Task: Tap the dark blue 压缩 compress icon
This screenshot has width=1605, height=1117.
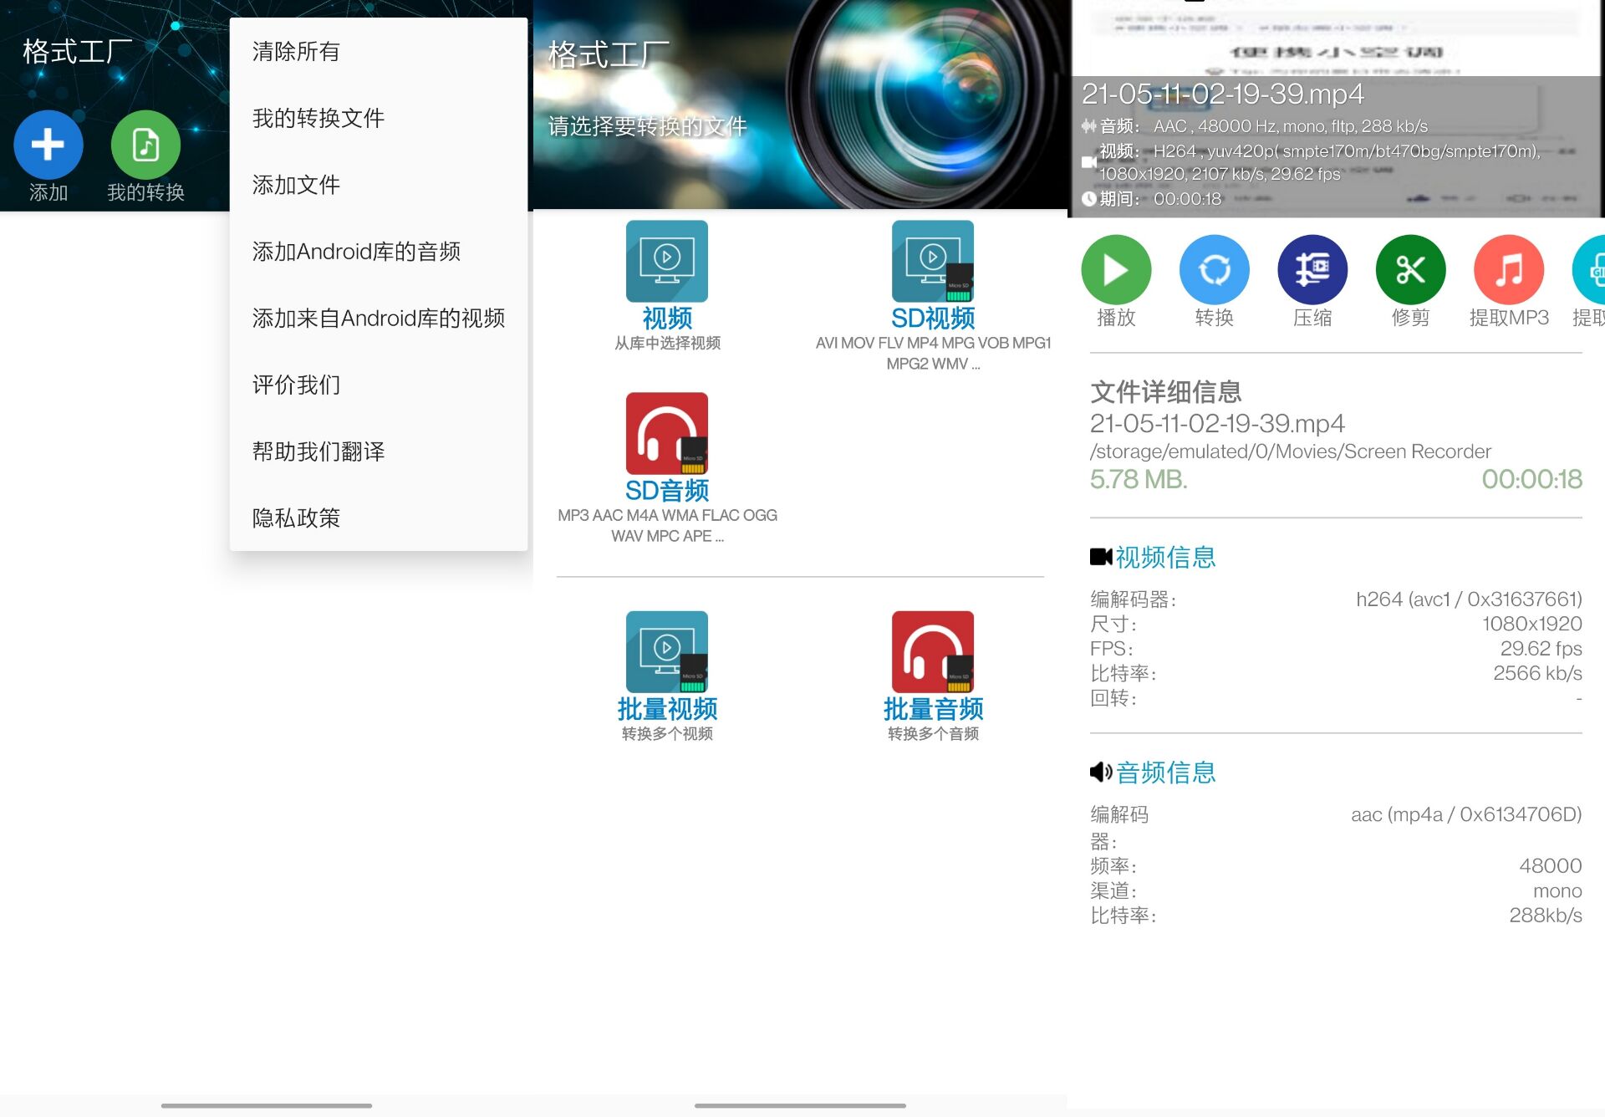Action: 1312,270
